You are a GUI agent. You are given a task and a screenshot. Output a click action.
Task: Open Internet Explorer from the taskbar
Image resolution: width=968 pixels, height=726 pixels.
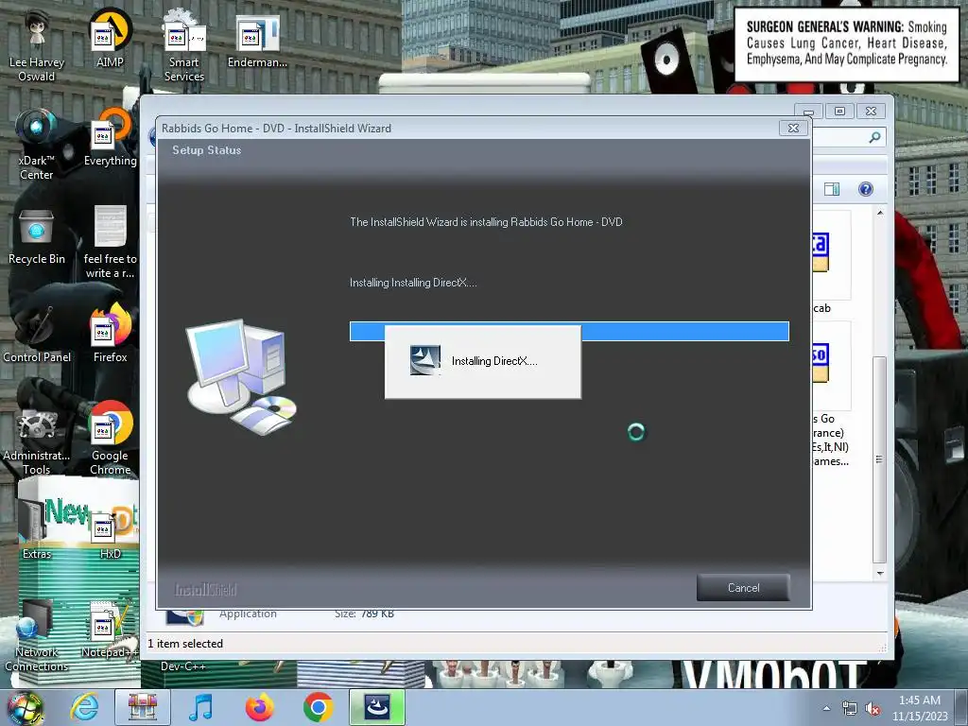point(84,707)
